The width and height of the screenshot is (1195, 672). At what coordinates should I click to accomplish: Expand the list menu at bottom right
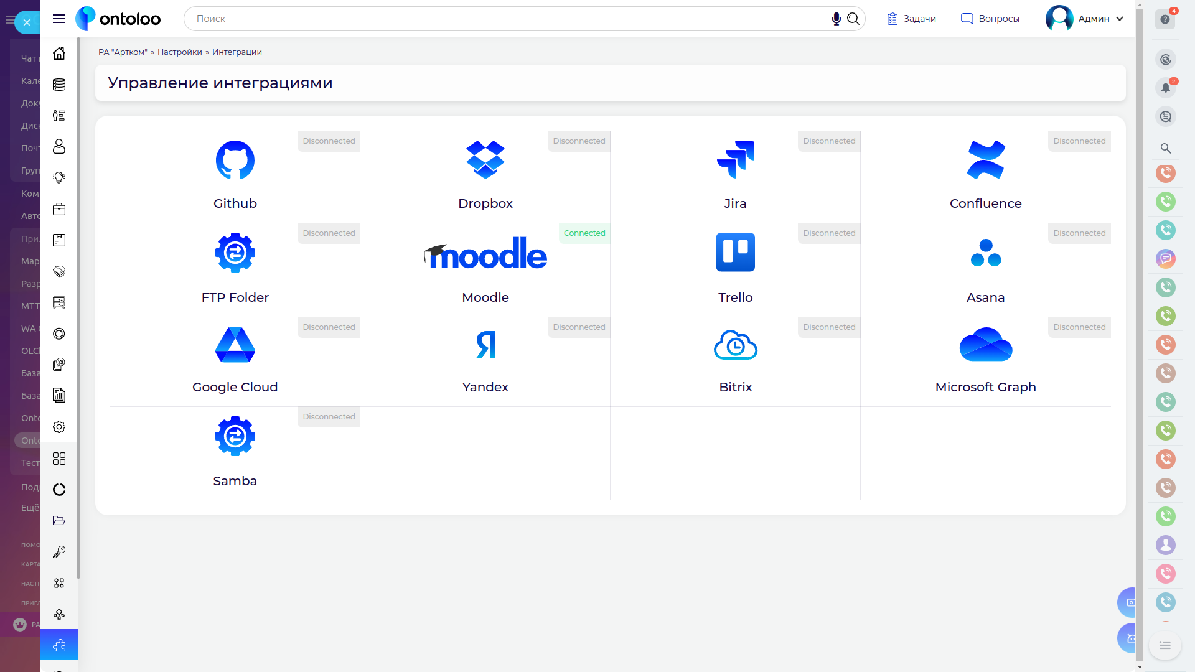[x=1165, y=645]
